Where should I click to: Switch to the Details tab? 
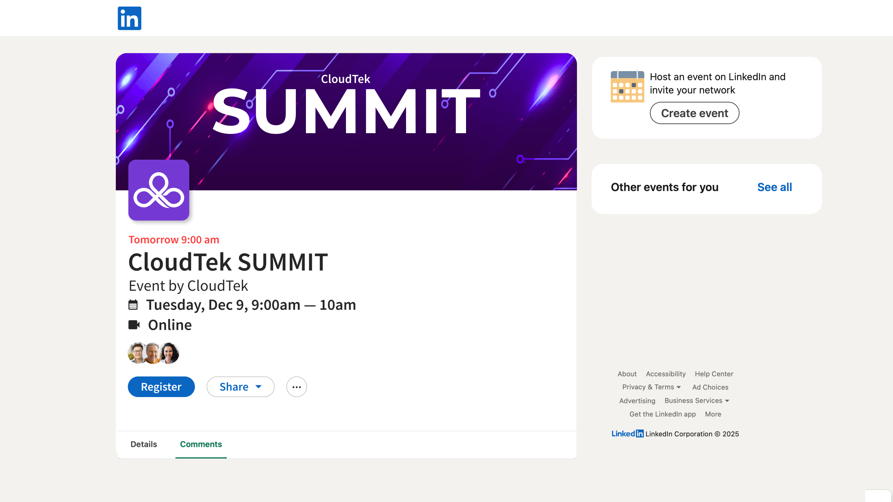click(144, 444)
